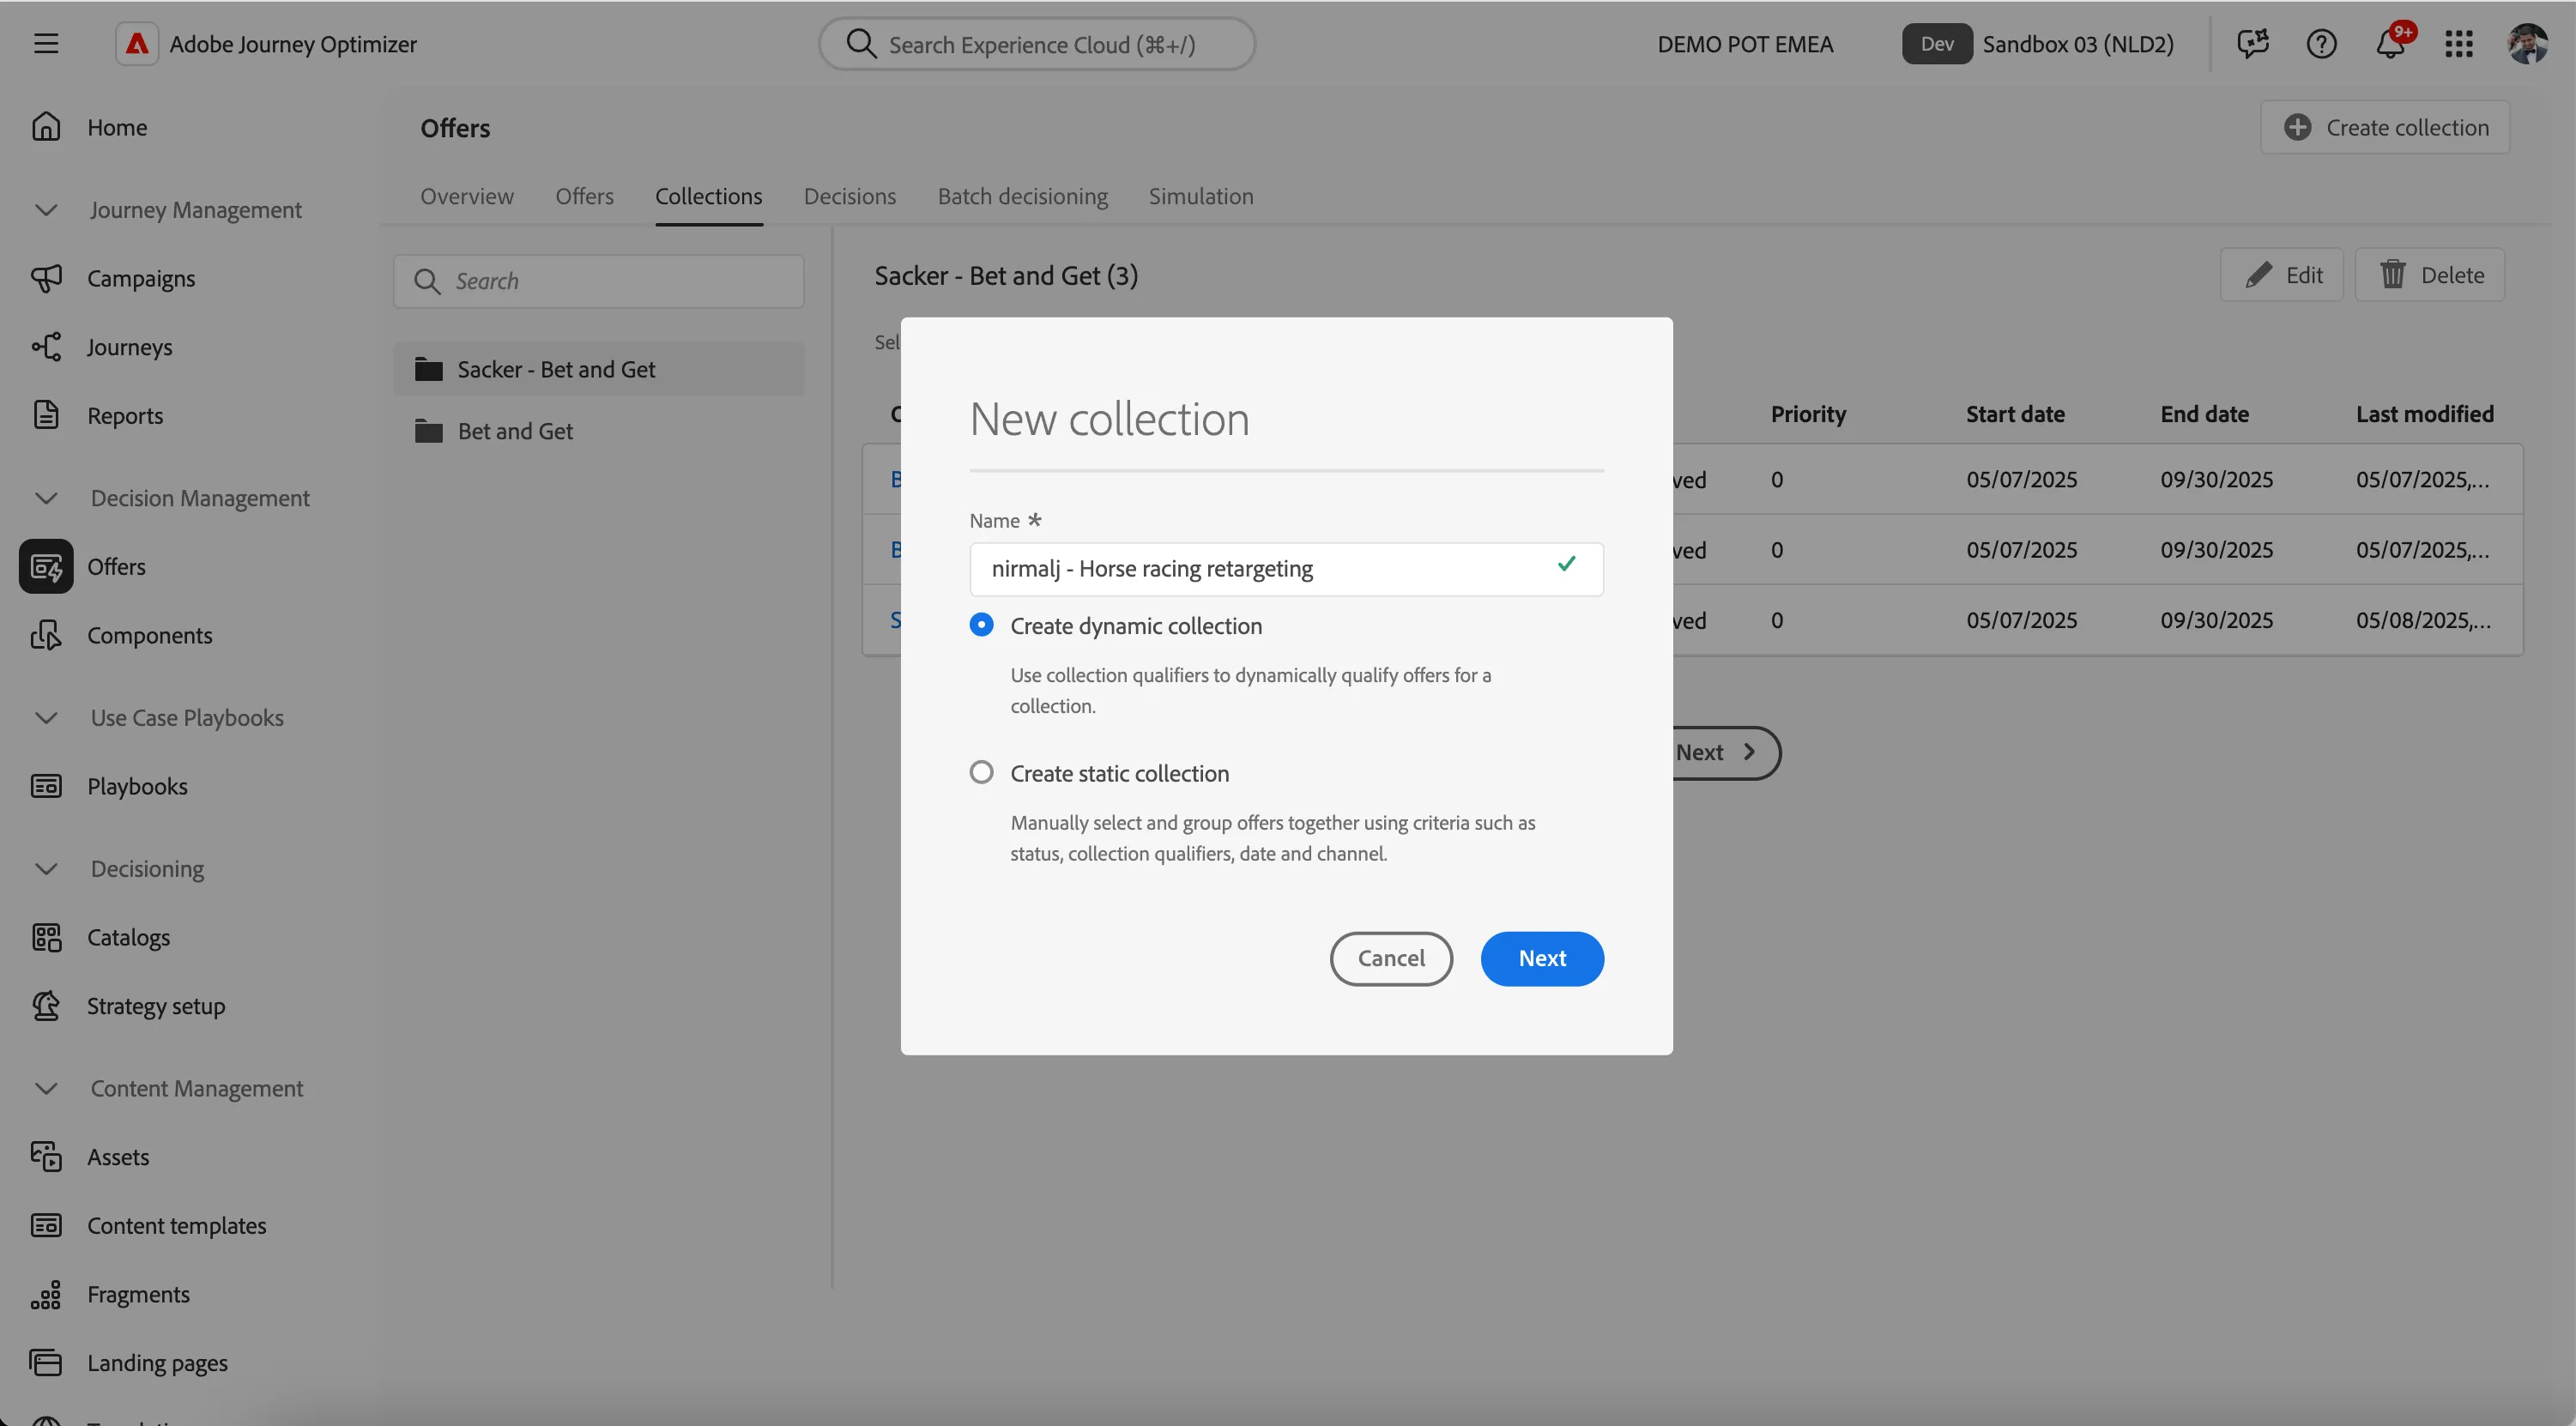Open the Catalogs sidebar icon
This screenshot has height=1426, width=2576.
pyautogui.click(x=46, y=937)
